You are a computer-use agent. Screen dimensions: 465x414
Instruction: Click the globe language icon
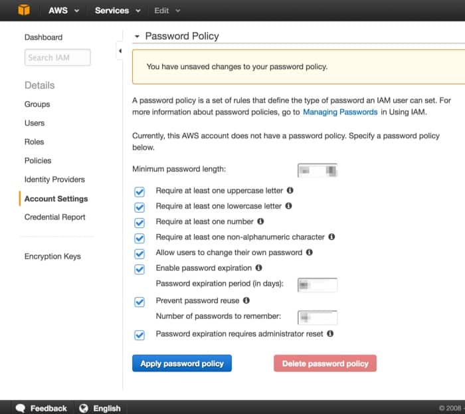(x=84, y=409)
